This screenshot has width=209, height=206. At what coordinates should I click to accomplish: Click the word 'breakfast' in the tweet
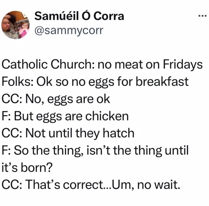(162, 81)
